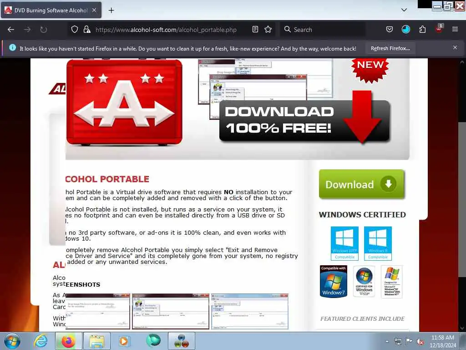This screenshot has width=466, height=350.
Task: Click the Windows 8 Compatible badge
Action: 378,243
